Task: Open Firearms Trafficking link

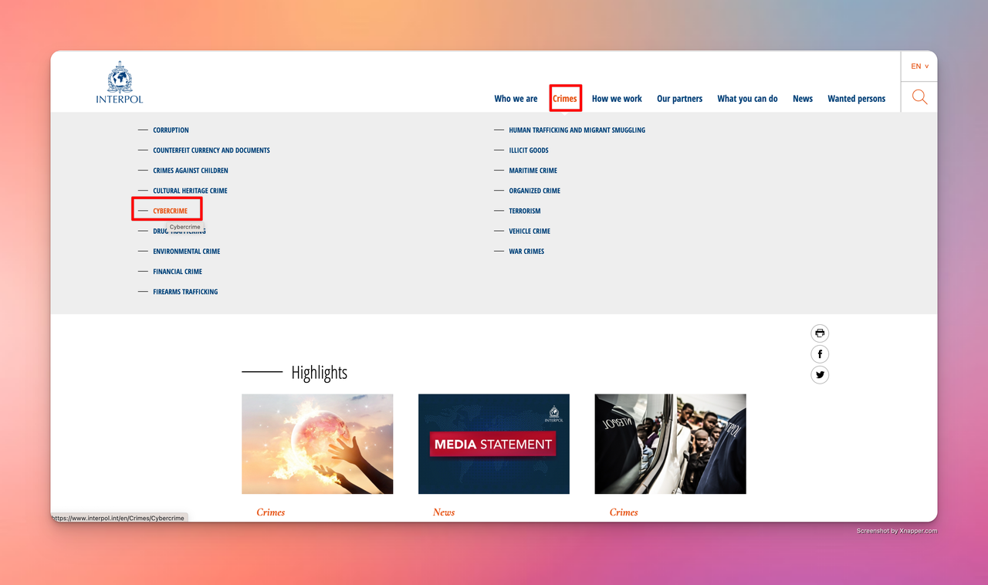Action: (x=185, y=292)
